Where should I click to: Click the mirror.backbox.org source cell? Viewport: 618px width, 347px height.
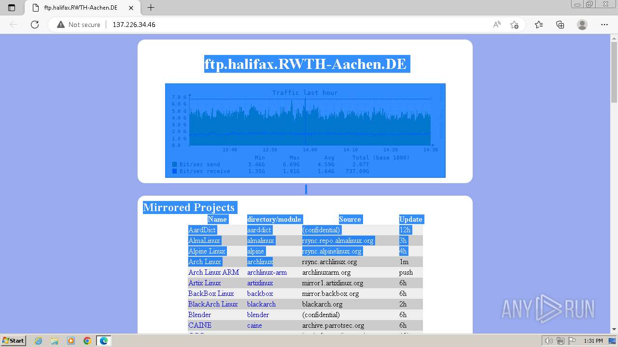(331, 294)
